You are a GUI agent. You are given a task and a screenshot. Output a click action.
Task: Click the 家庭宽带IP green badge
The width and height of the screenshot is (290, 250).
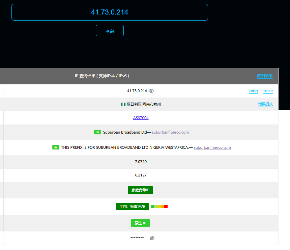point(140,190)
